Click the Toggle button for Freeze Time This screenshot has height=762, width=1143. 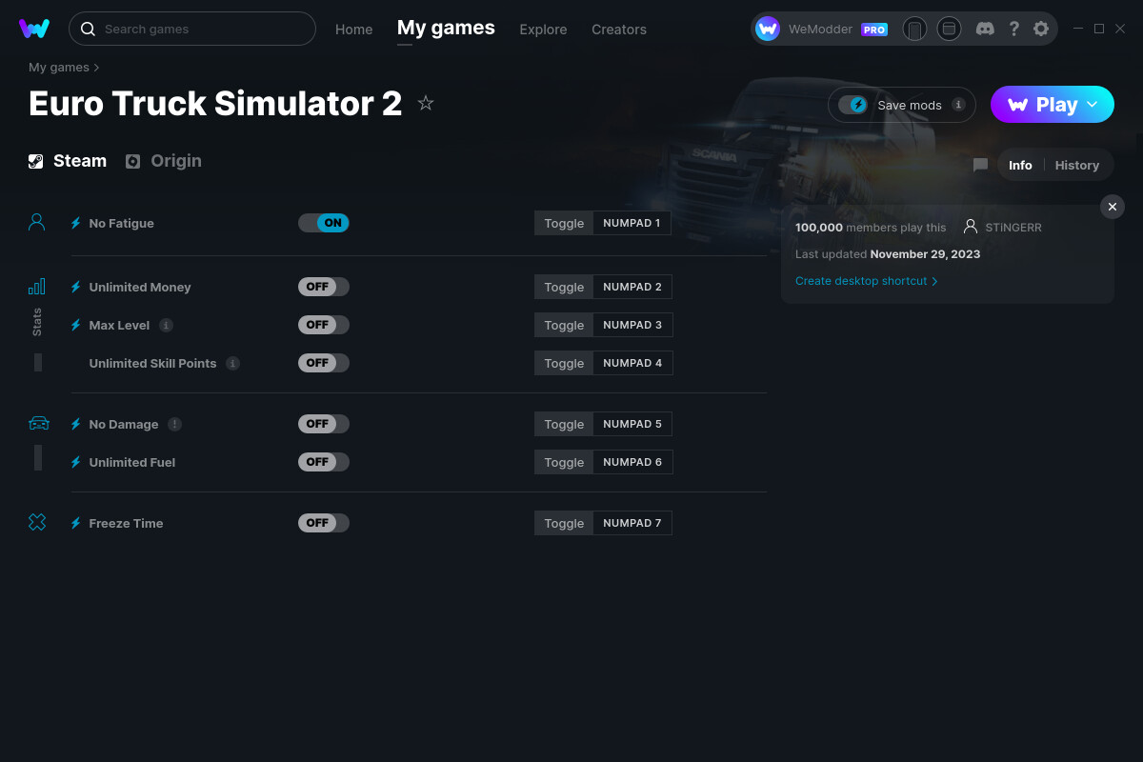(564, 523)
